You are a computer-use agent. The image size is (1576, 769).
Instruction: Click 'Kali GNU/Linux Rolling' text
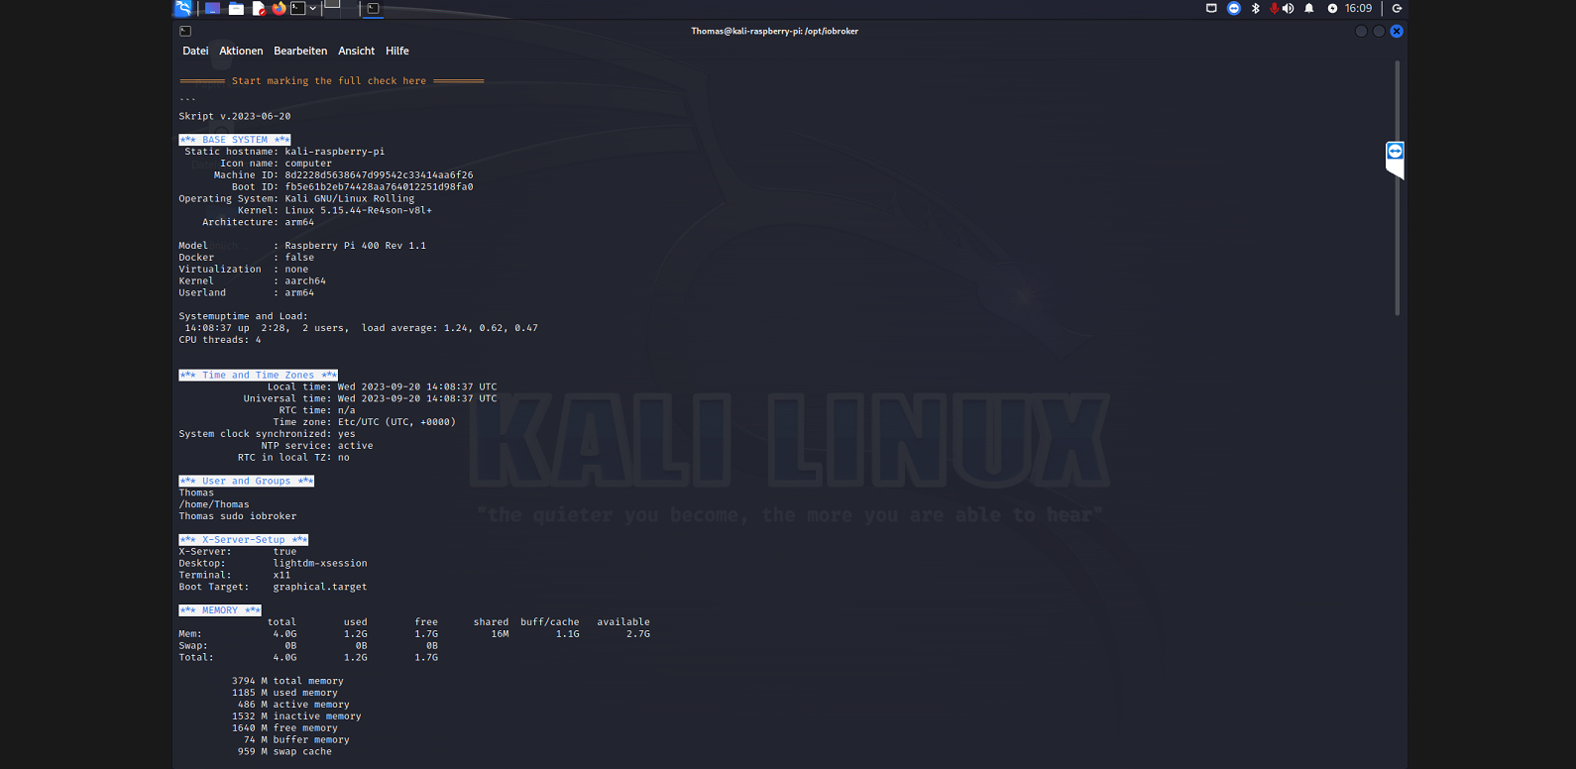(x=350, y=199)
